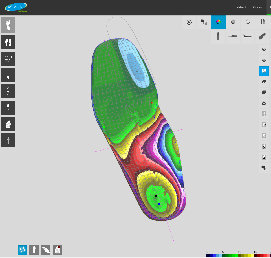Image resolution: width=271 pixels, height=258 pixels.
Task: Click the insole right-arrow shift icon
Action: (x=264, y=125)
